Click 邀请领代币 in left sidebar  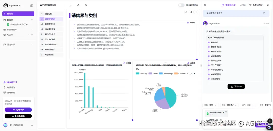pos(10,82)
